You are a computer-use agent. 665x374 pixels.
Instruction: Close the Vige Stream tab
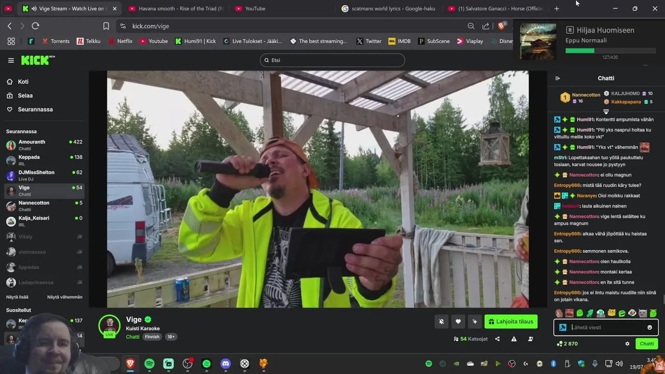(x=115, y=8)
